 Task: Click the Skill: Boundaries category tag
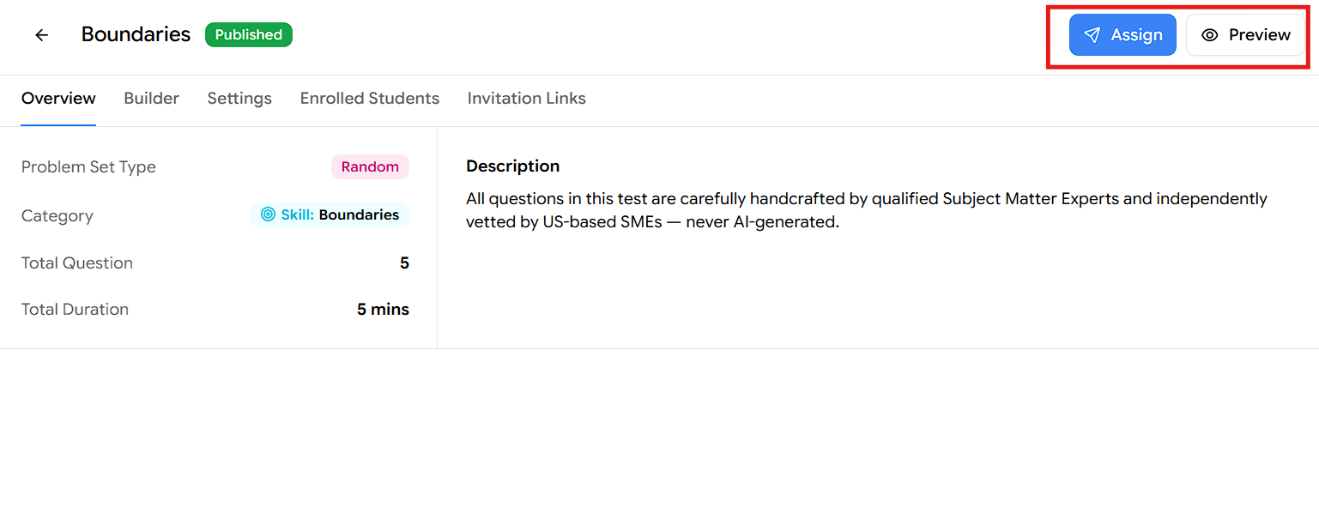(330, 214)
